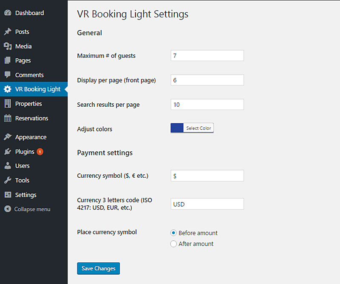Click the Posts pushpin icon
Image resolution: width=340 pixels, height=284 pixels.
[x=8, y=32]
